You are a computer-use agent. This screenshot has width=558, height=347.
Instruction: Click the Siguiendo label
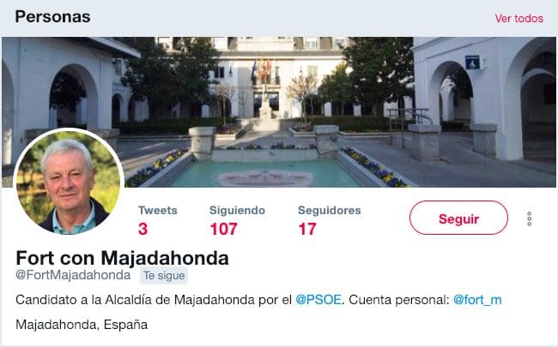tap(237, 210)
